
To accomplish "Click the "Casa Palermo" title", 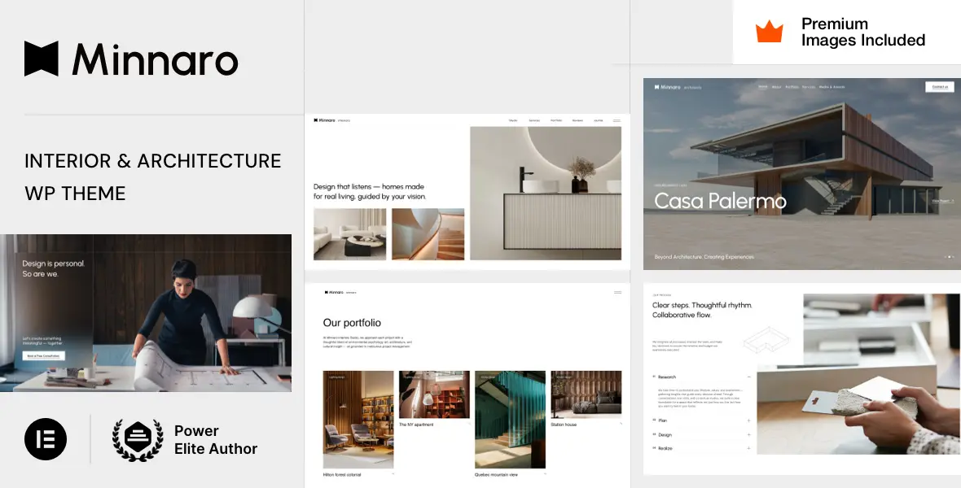I will [x=720, y=201].
